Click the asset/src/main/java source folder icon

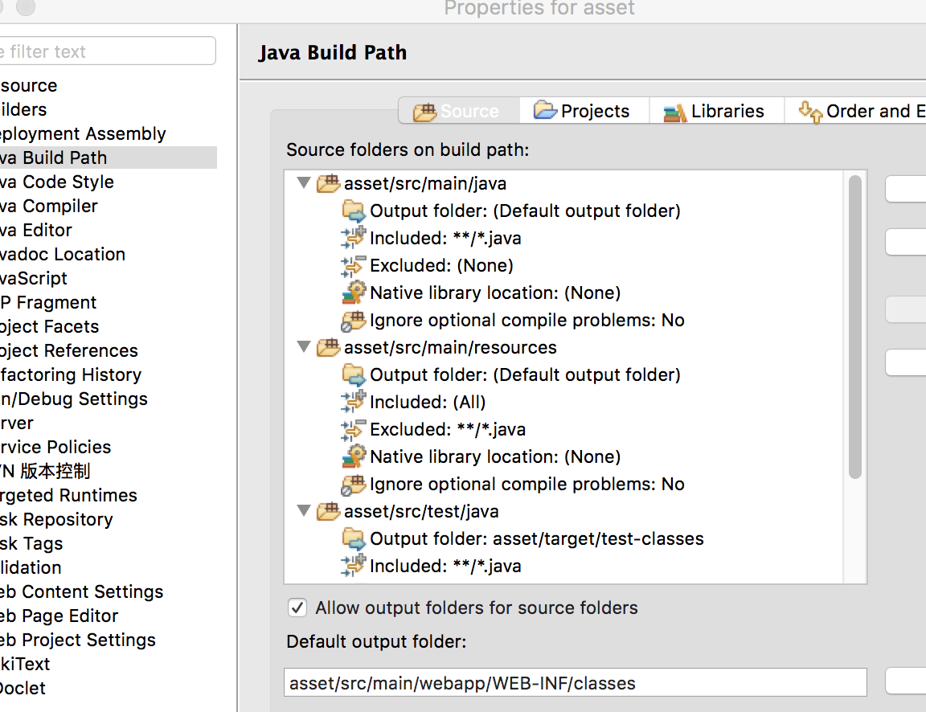click(328, 184)
